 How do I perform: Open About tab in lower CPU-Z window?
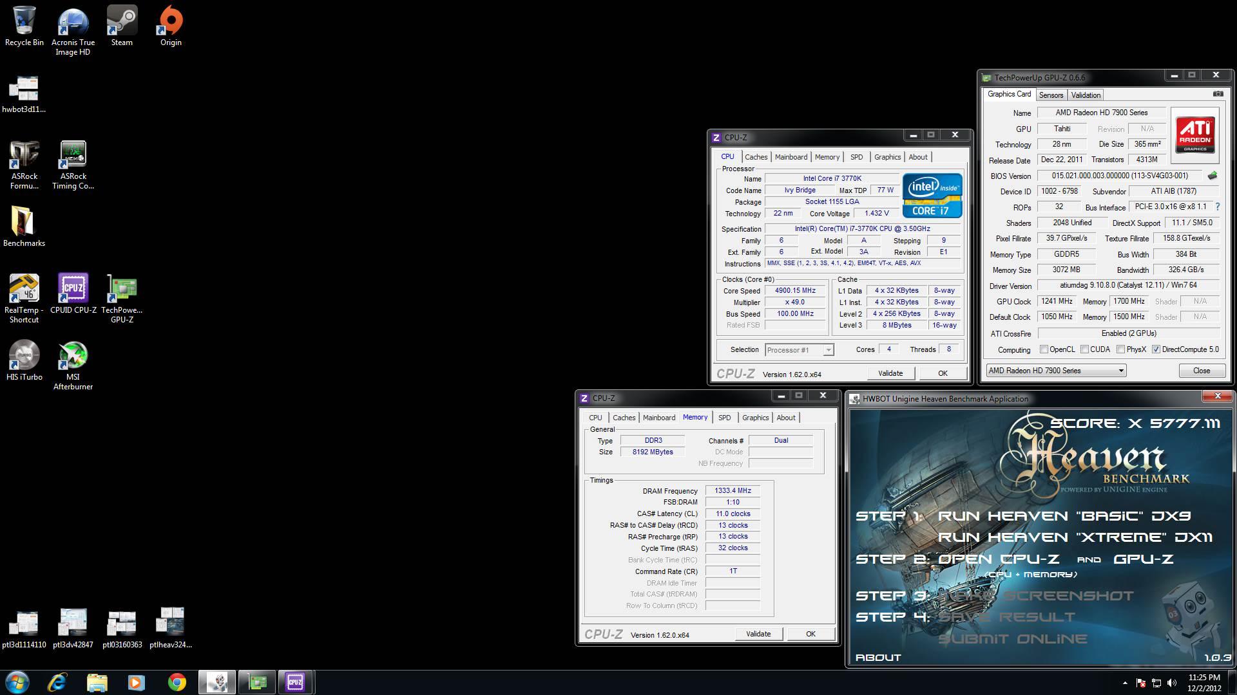(785, 418)
